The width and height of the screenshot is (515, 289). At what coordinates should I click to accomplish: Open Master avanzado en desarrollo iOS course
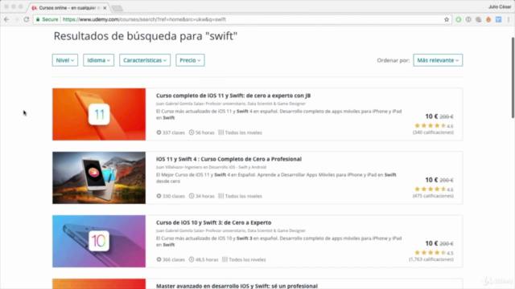tap(237, 286)
